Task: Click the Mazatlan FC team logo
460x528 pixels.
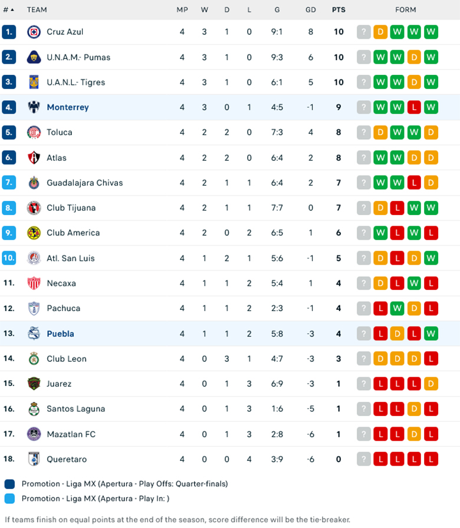Action: pyautogui.click(x=34, y=434)
